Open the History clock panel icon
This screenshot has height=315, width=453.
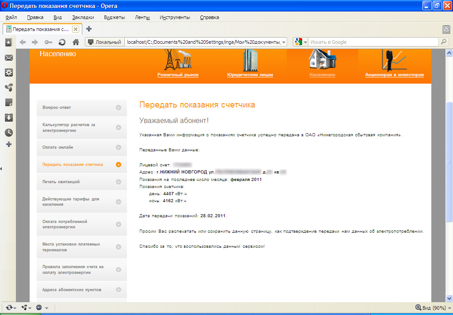(8, 133)
